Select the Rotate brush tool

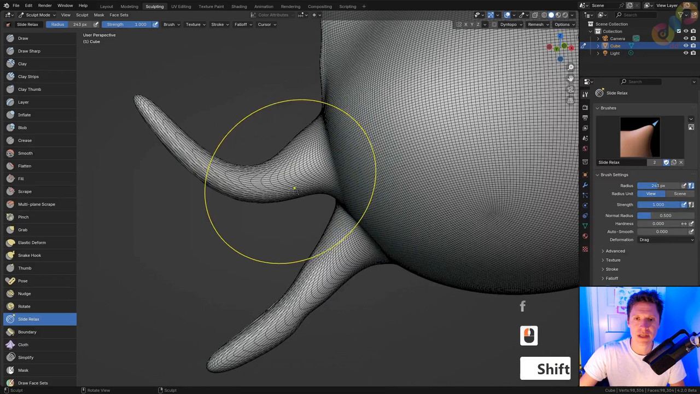pos(39,306)
